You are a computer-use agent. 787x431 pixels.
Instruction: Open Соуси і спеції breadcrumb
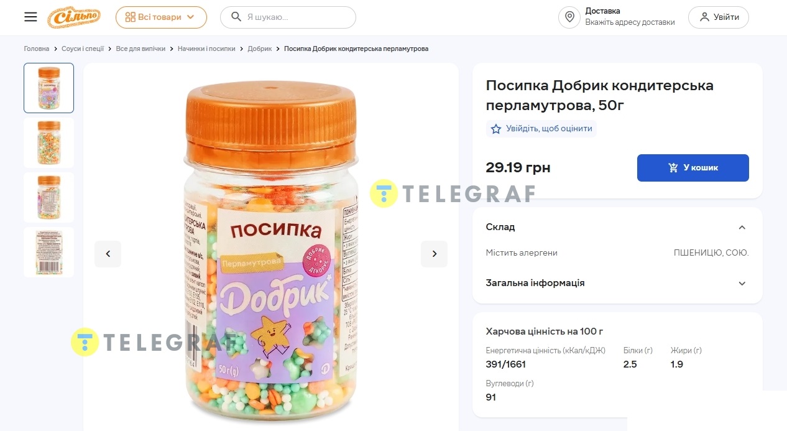[x=83, y=49]
